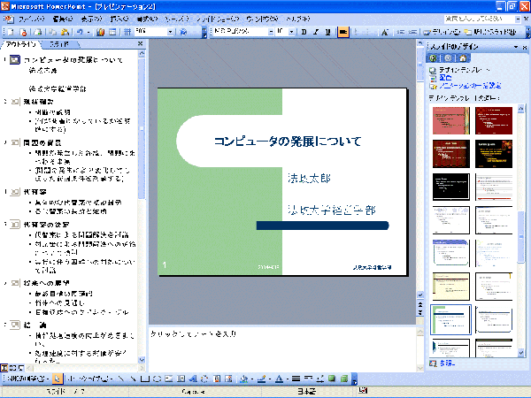Click the Copy icon in the standard toolbar
Viewport: 531px width, 398px height.
coord(52,32)
